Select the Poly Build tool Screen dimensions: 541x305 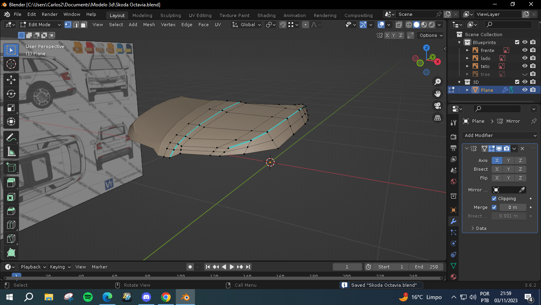(11, 253)
